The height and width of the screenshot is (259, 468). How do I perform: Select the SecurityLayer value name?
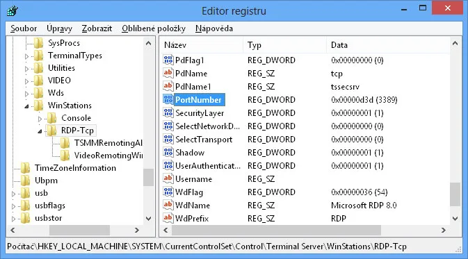tap(200, 113)
